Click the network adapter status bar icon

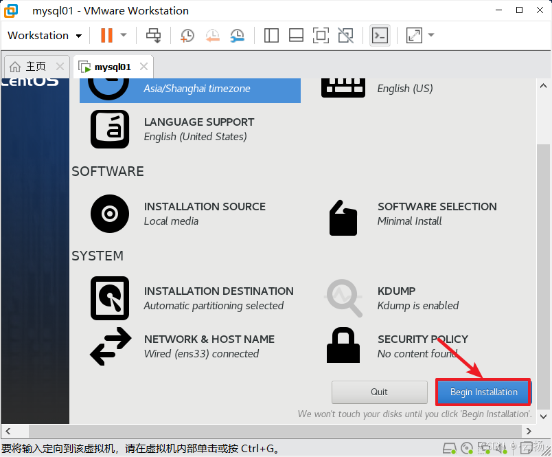484,448
